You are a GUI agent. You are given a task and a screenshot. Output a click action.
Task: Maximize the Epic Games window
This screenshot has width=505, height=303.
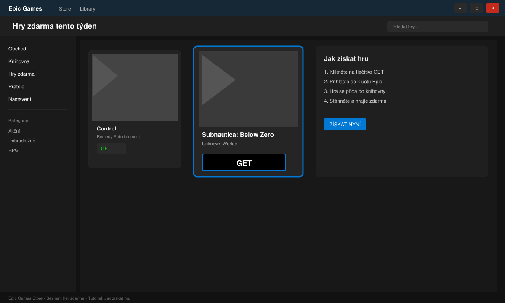tap(477, 8)
